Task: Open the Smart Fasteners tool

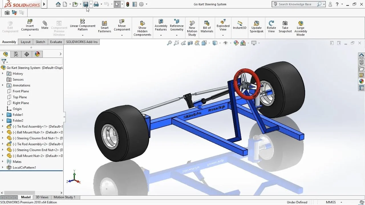Action: point(105,27)
